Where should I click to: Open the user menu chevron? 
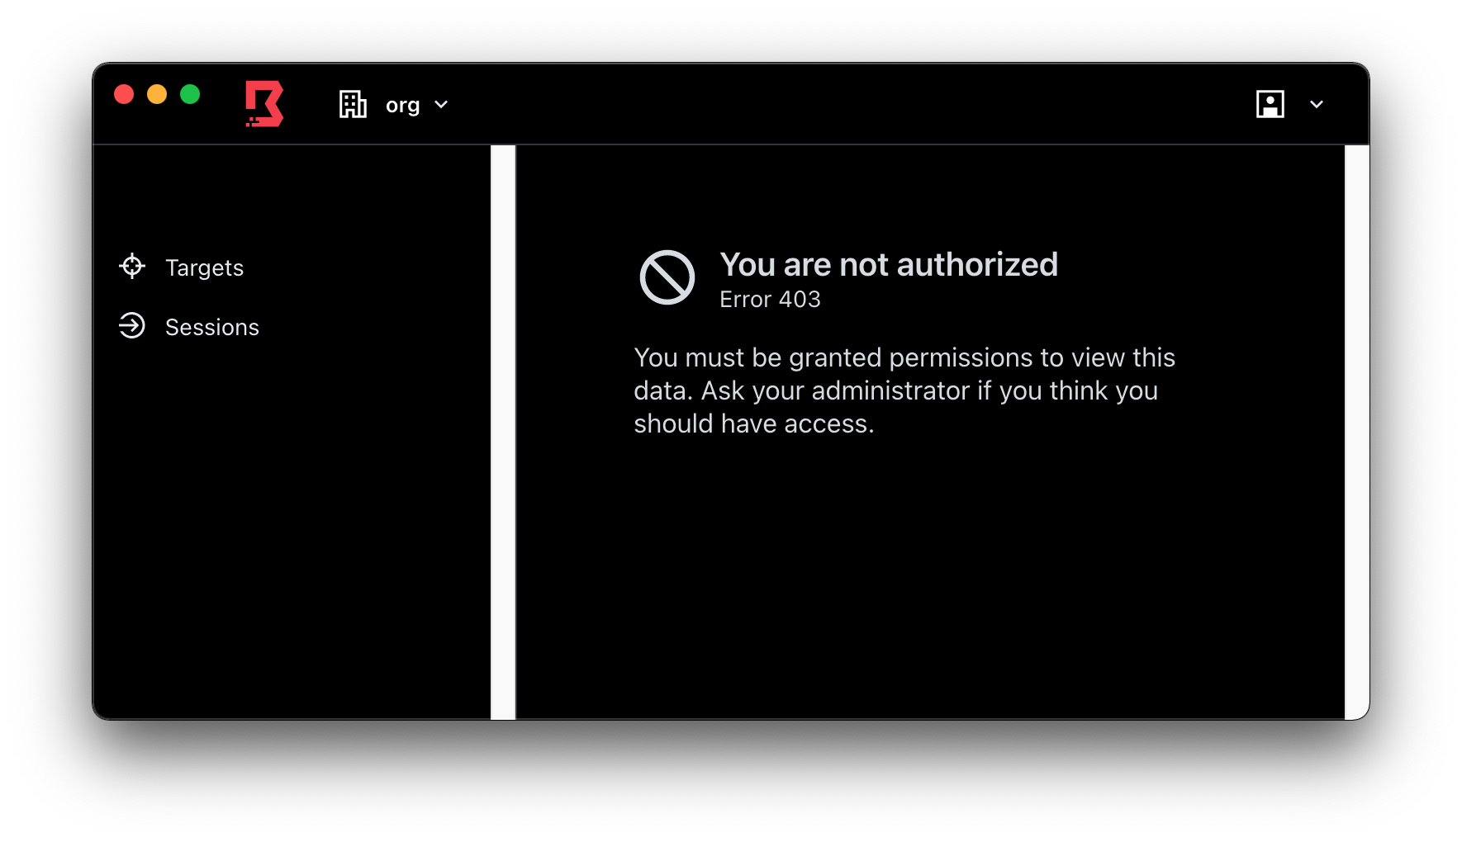1317,105
